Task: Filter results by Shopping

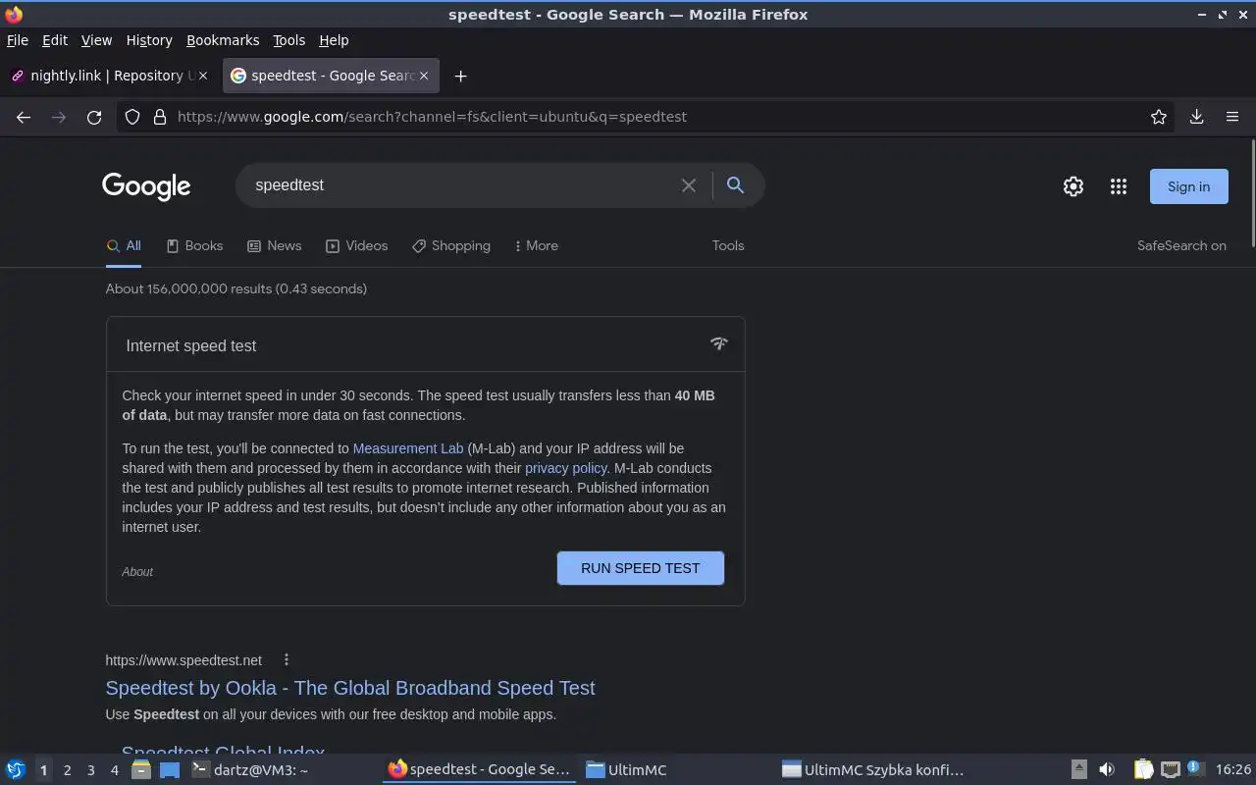Action: [450, 246]
